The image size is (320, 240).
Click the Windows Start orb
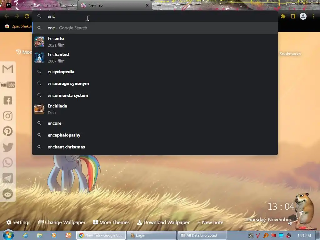(x=8, y=235)
